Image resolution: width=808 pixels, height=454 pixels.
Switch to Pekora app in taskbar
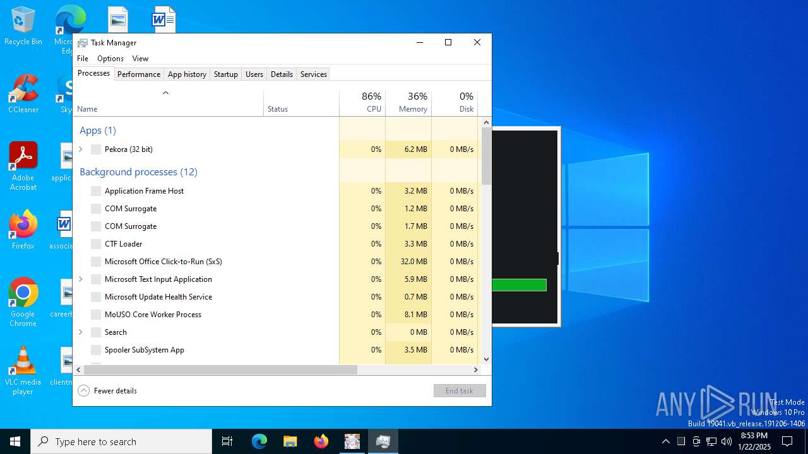352,441
